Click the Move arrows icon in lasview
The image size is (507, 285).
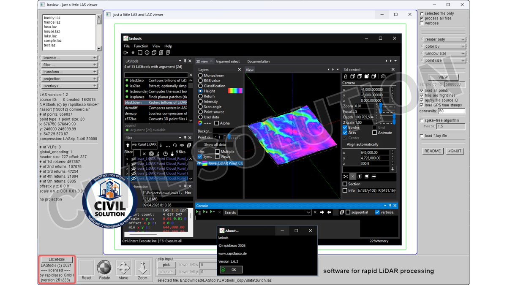[x=123, y=268]
